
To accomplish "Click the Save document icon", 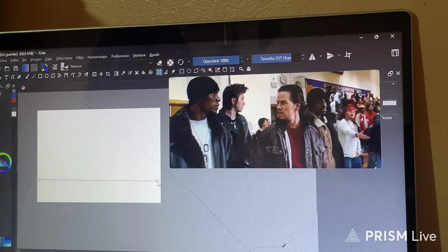I will (x=16, y=68).
